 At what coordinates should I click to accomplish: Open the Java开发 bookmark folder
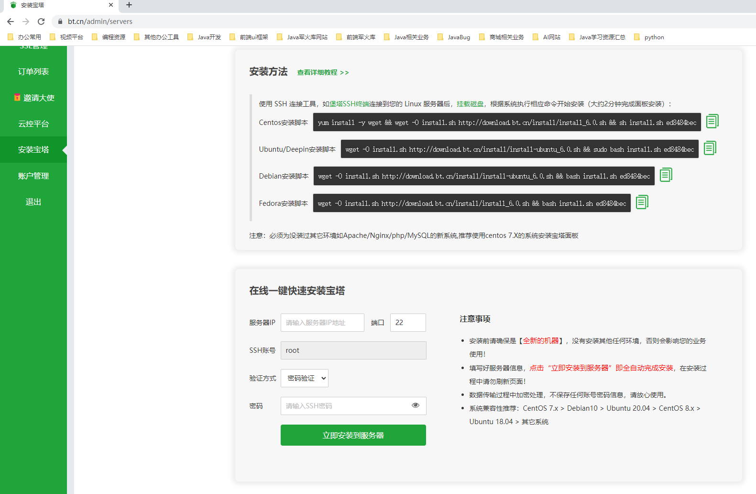point(204,37)
